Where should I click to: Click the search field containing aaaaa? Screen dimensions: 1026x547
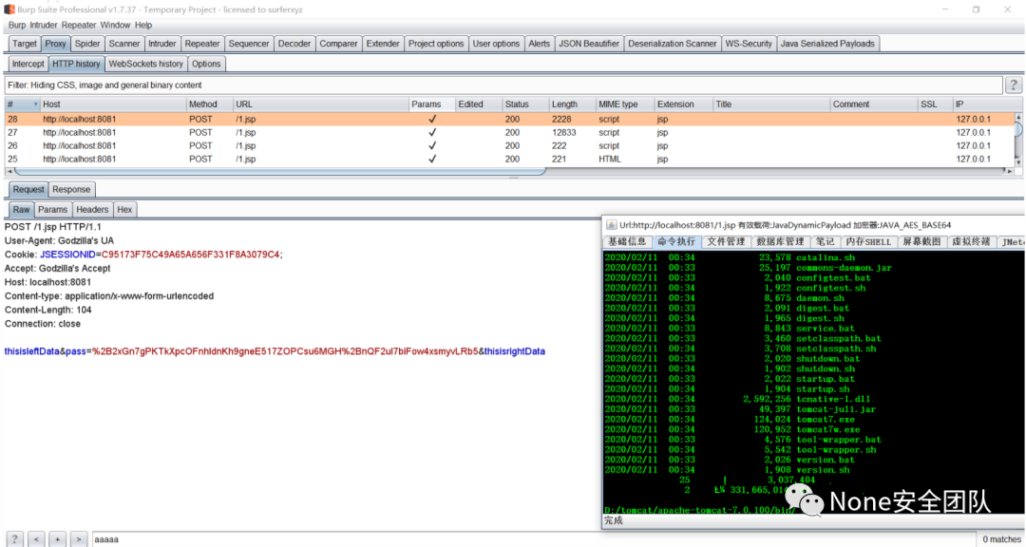pos(533,539)
